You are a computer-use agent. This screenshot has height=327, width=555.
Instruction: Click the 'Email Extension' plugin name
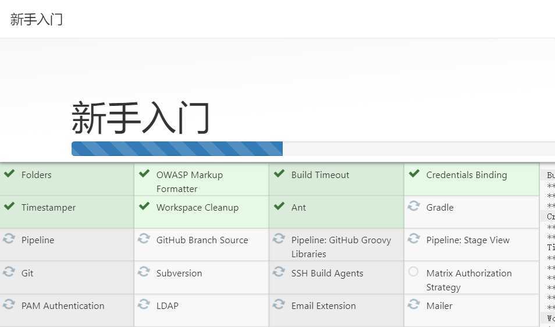click(x=323, y=306)
